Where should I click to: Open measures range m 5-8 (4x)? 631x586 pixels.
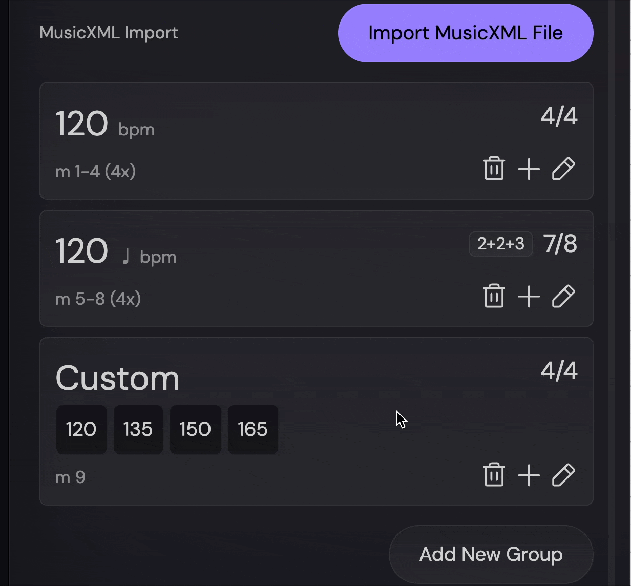click(98, 299)
